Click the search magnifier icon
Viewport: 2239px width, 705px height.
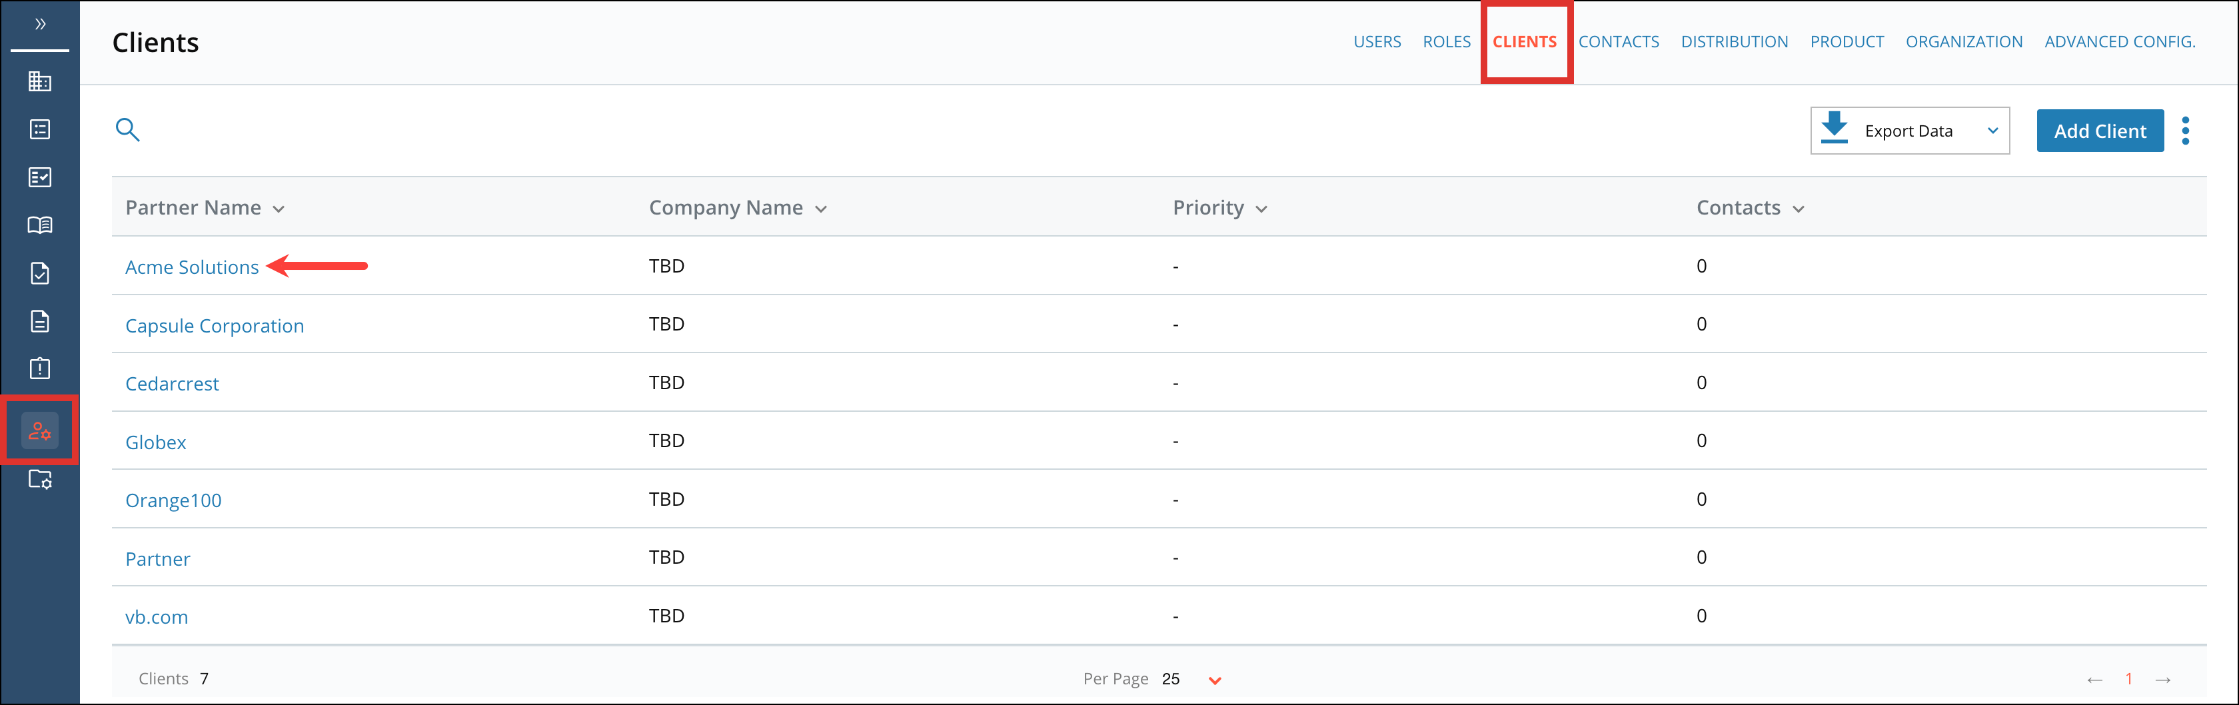(x=128, y=129)
